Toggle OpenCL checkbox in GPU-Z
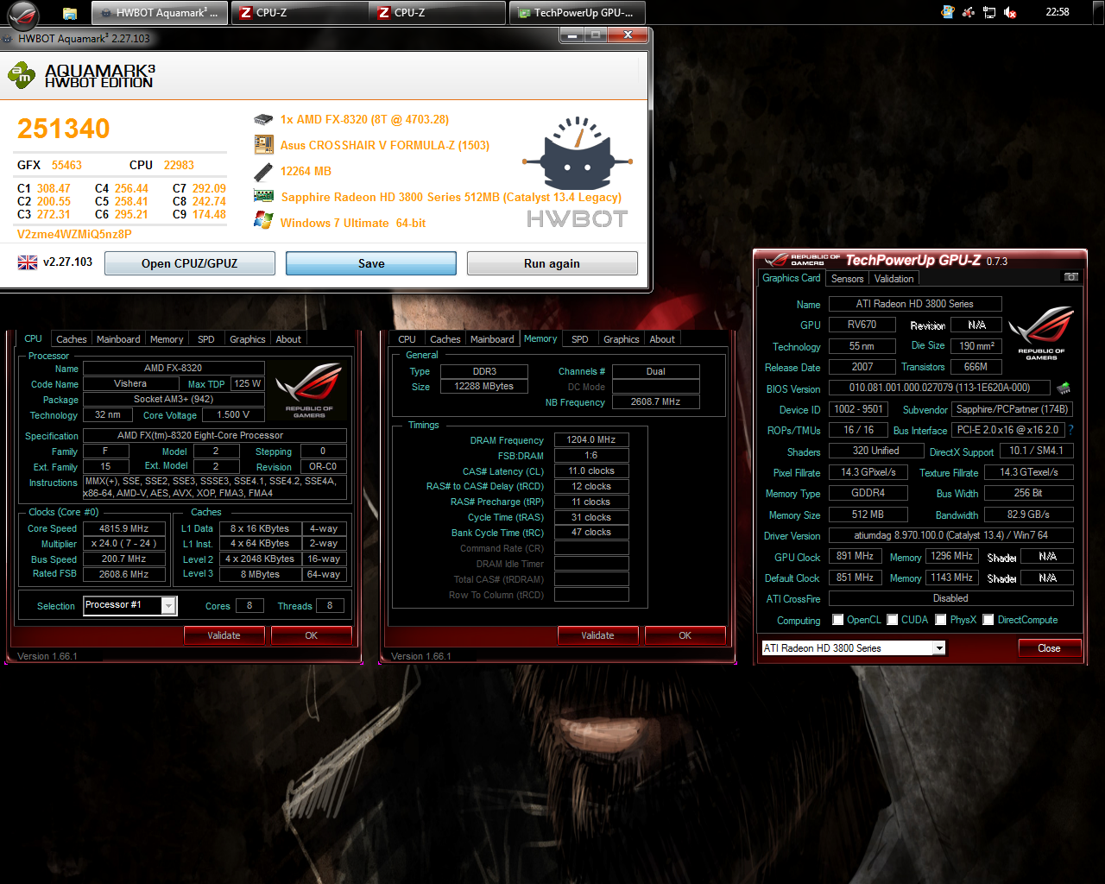 tap(837, 620)
